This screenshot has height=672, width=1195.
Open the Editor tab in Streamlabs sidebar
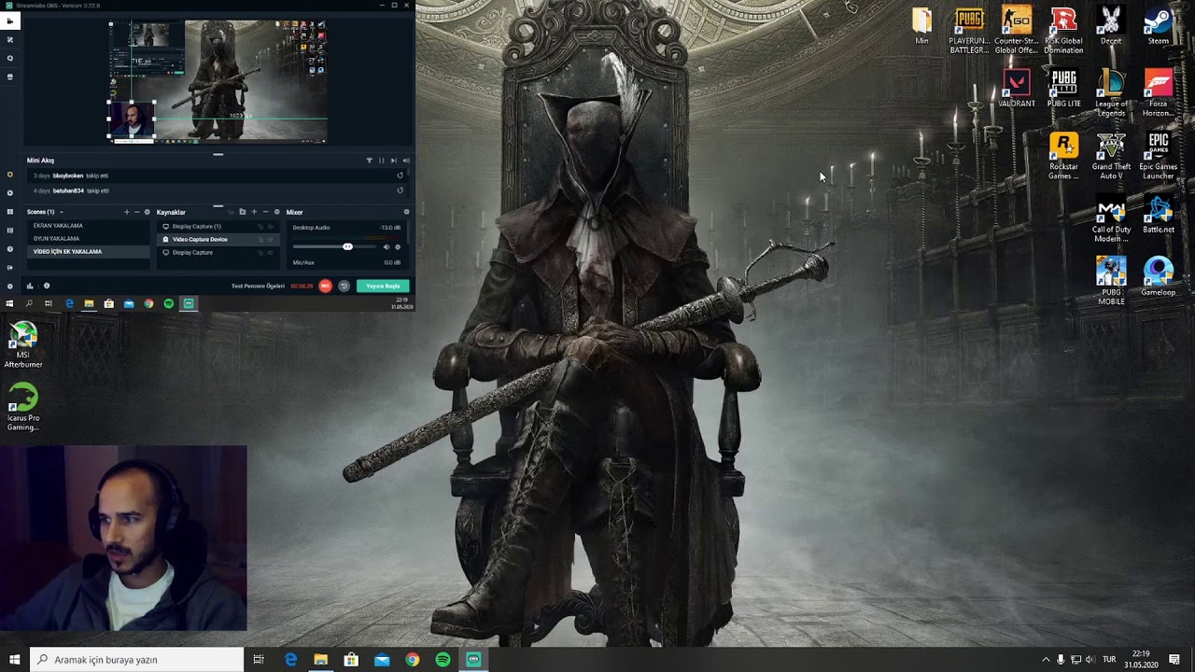(x=10, y=21)
